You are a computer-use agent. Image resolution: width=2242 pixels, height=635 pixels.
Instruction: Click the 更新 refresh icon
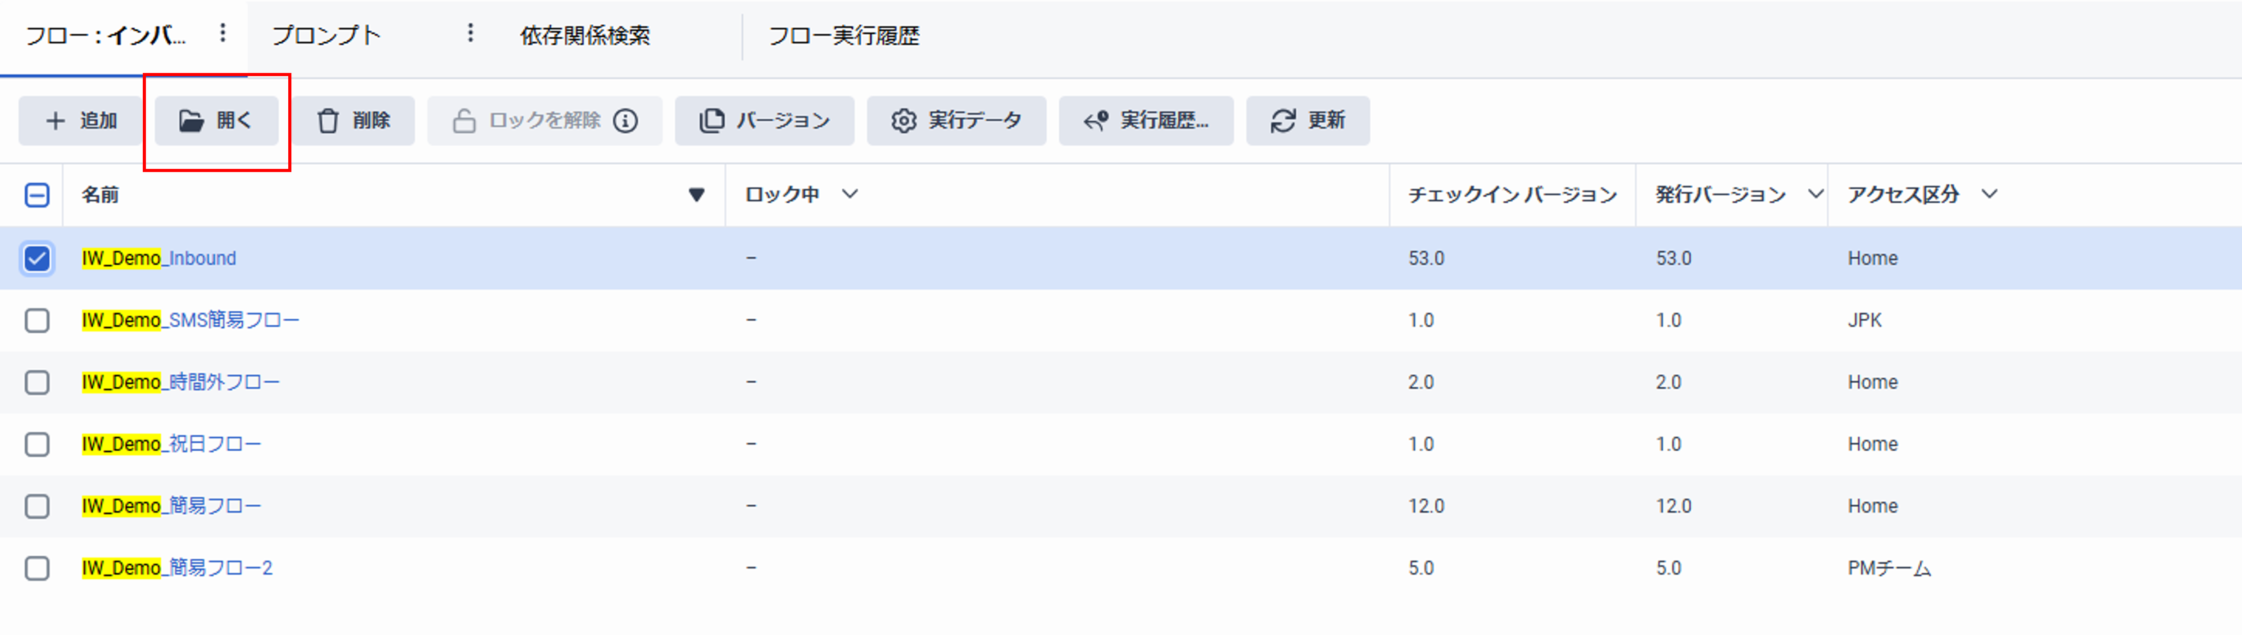(x=1283, y=121)
